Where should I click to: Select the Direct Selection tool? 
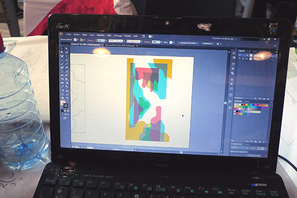(67, 48)
